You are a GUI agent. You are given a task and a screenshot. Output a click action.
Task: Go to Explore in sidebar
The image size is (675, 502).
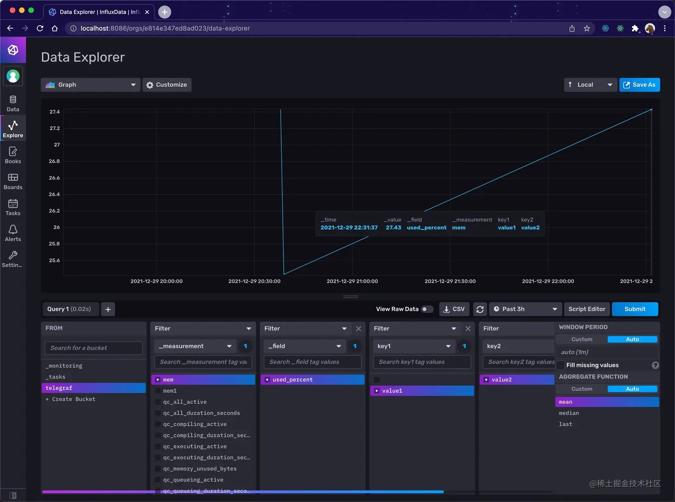tap(13, 129)
